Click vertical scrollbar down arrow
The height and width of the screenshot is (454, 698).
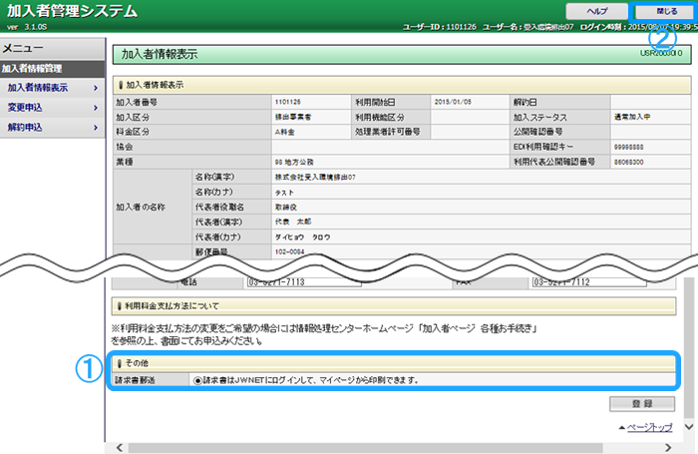pyautogui.click(x=689, y=427)
